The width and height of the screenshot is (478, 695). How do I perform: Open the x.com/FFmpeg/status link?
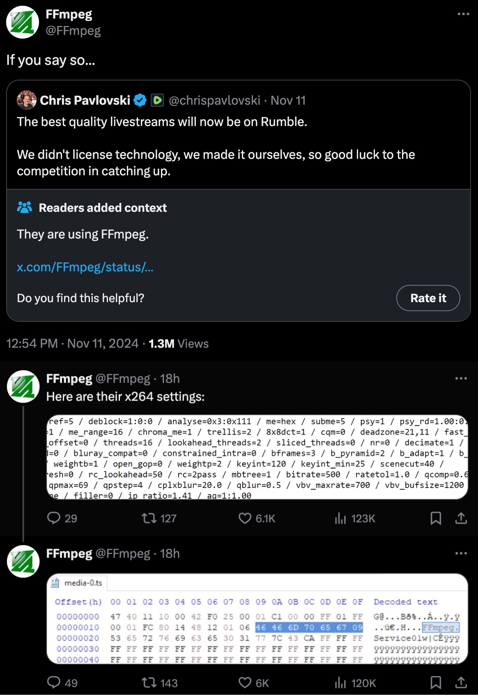(x=85, y=267)
